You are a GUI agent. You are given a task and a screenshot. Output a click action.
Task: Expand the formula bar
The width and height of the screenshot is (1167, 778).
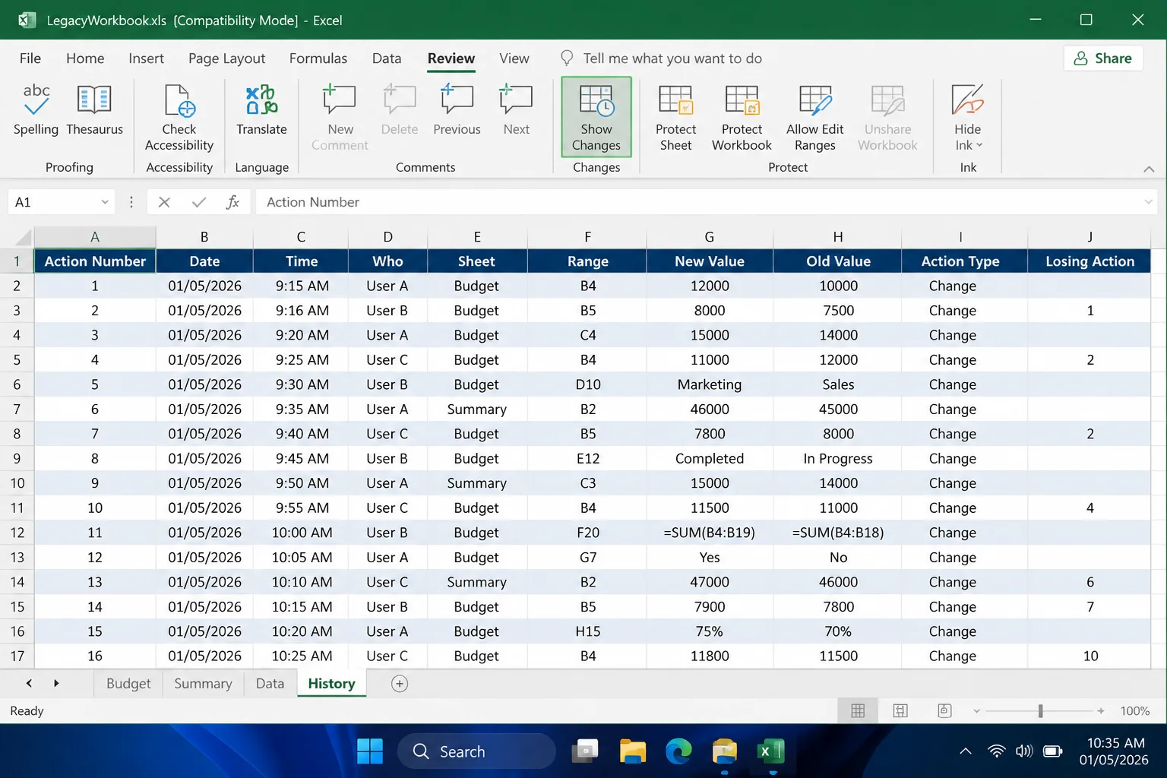tap(1148, 202)
